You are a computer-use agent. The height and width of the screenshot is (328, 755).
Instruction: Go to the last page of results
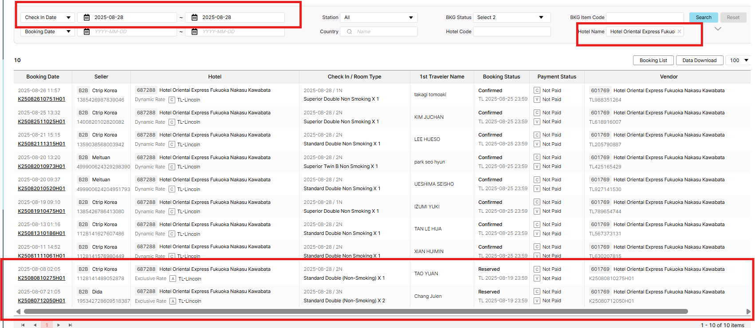pos(70,325)
